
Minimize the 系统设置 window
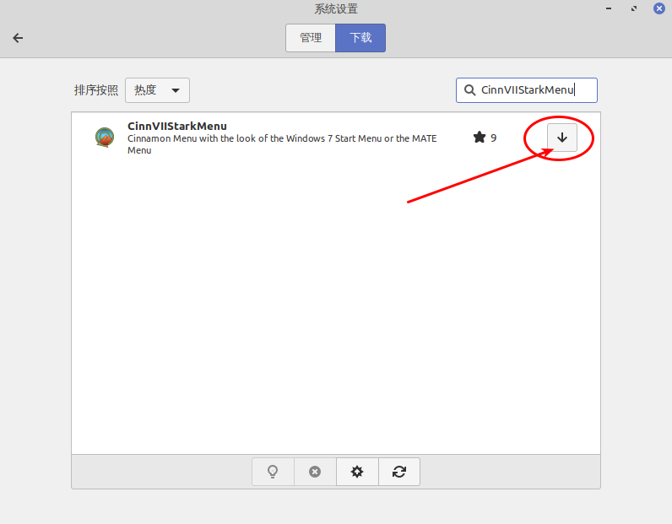click(x=609, y=8)
